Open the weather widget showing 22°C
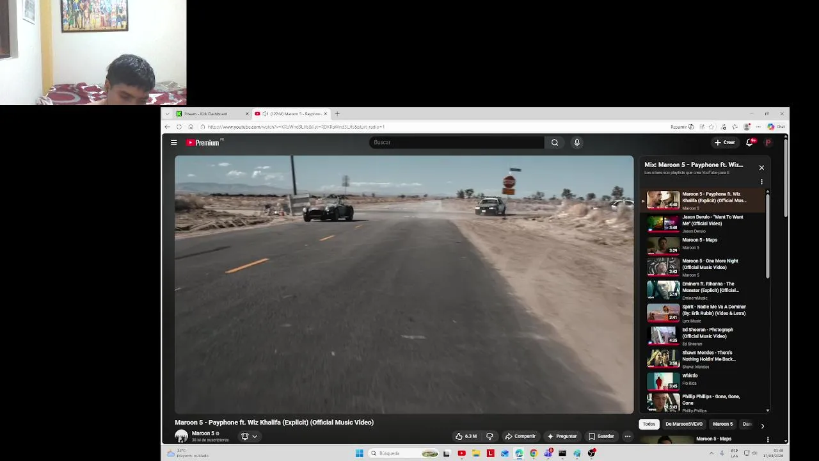 (x=187, y=453)
